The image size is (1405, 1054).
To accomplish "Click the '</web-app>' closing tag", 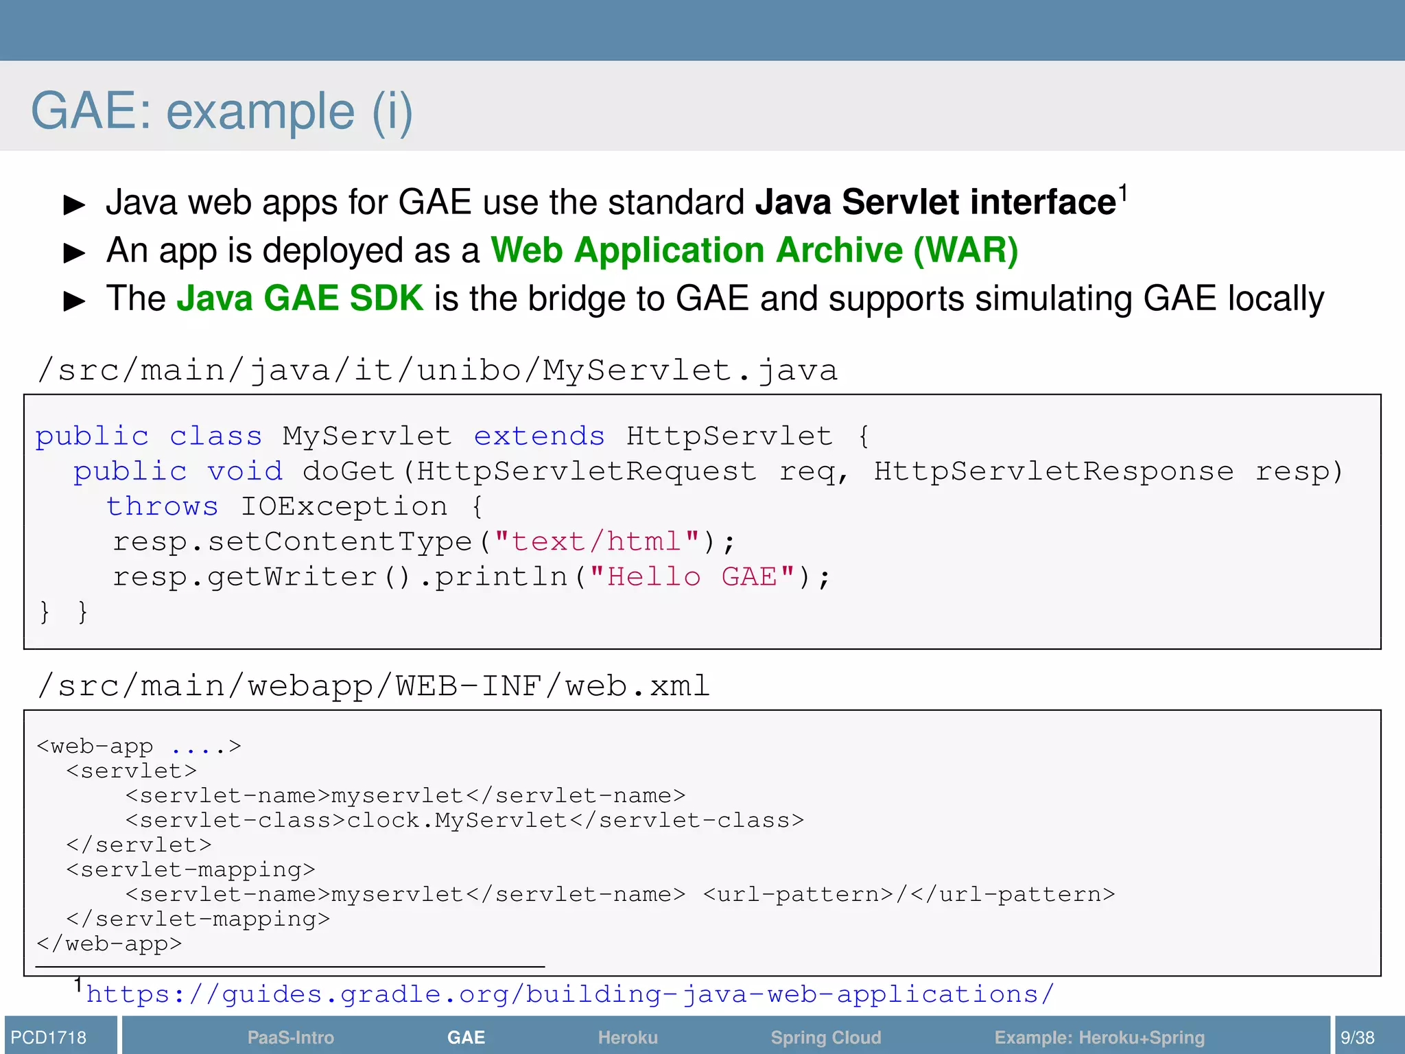I will tap(110, 944).
